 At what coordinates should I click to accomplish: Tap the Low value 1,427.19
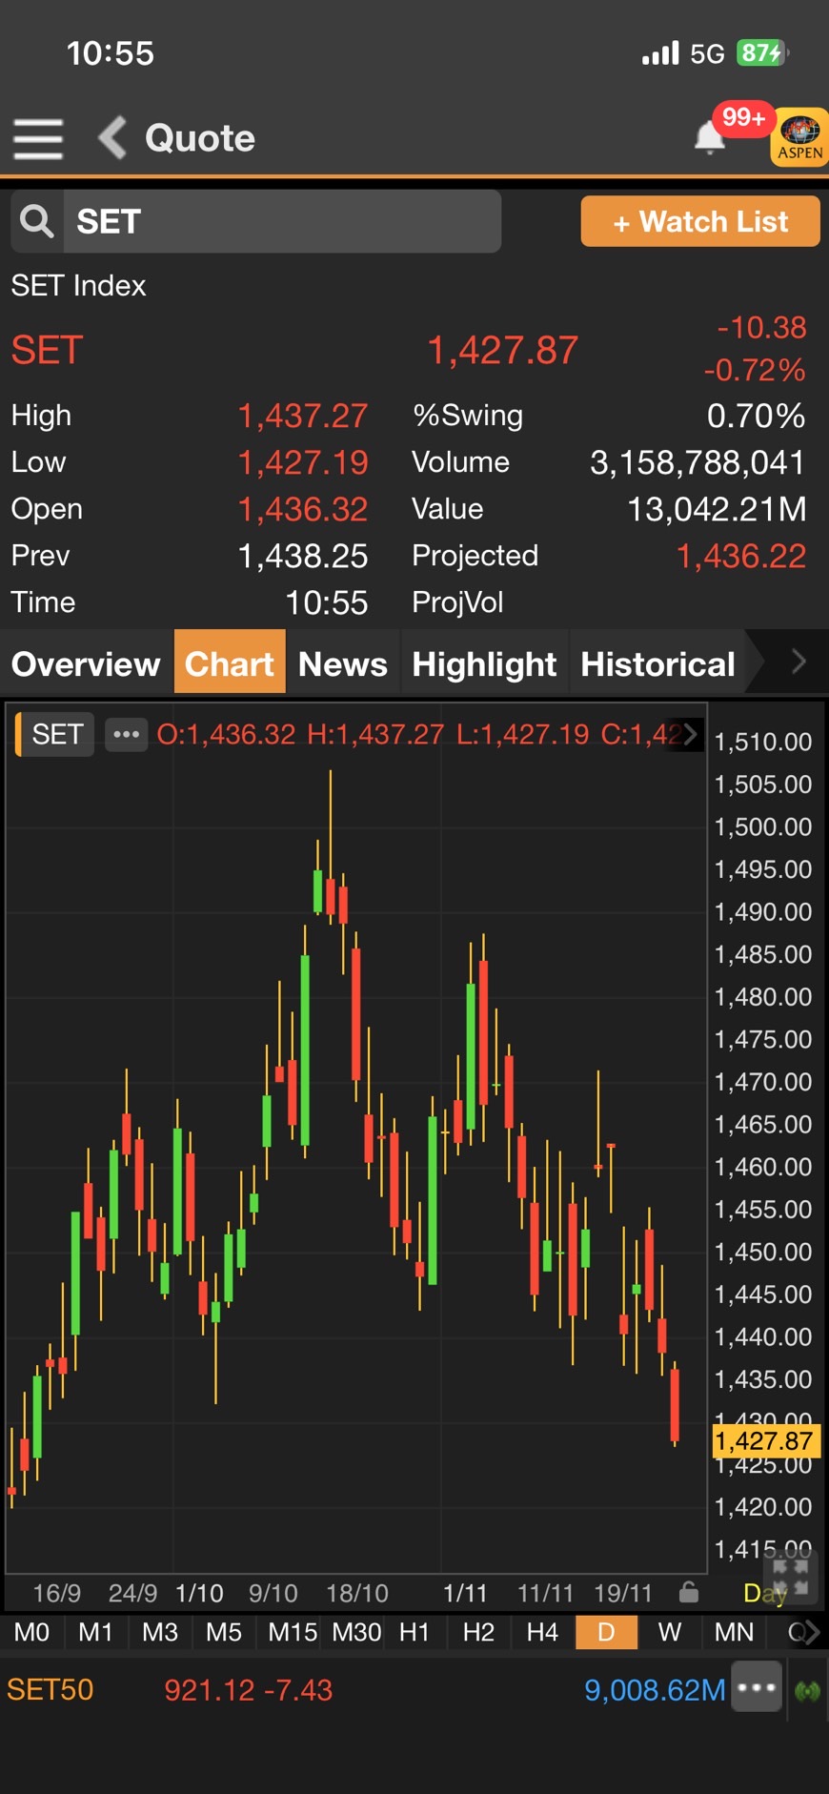point(302,462)
